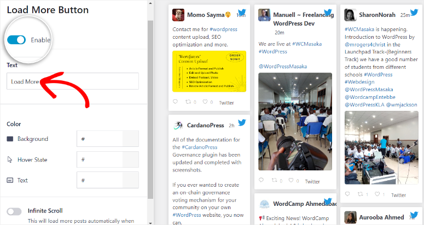This screenshot has height=225, width=424.
Task: Reply to Momo Sayma's tweet
Action: click(175, 102)
